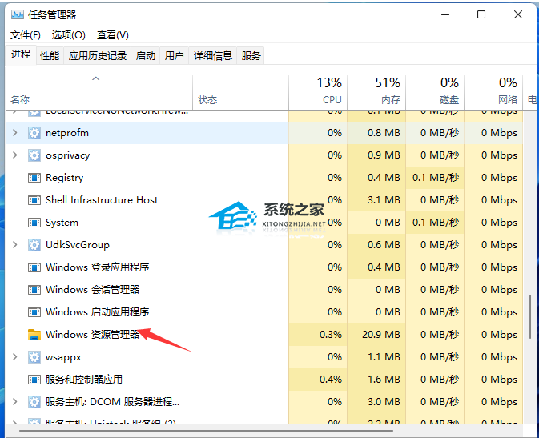Open the 文件(F) menu
Image resolution: width=539 pixels, height=438 pixels.
26,35
